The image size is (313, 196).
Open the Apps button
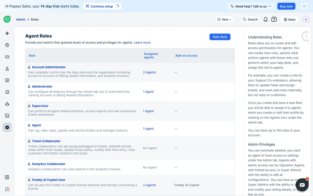(290, 19)
